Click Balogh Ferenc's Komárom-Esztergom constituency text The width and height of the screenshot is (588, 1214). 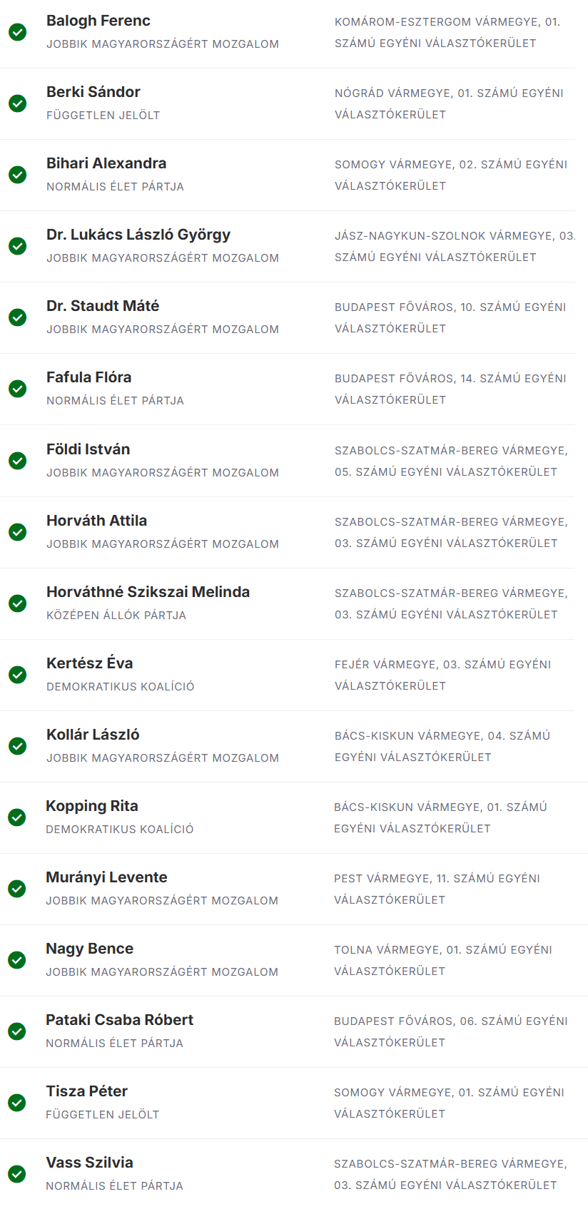[447, 32]
